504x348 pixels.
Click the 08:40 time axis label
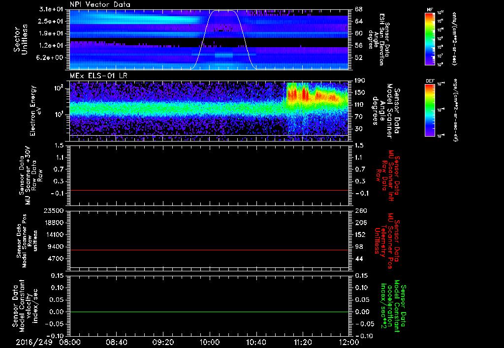pos(116,343)
